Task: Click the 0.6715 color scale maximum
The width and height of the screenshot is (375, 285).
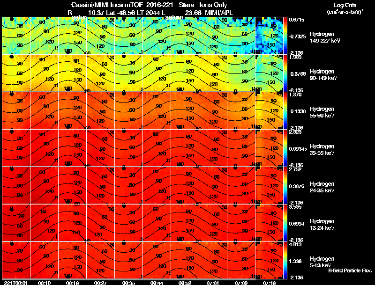Action: (297, 20)
